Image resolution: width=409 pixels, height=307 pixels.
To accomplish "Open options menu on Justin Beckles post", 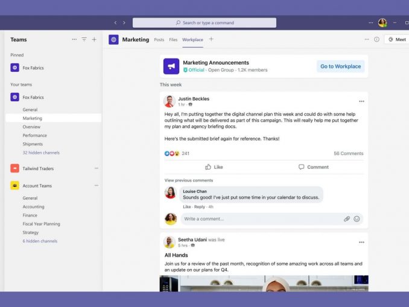I will coord(361,101).
